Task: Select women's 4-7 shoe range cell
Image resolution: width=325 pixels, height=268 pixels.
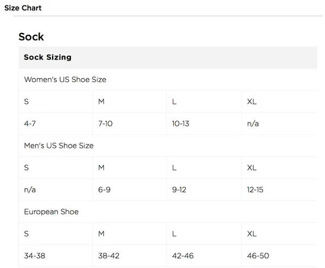Action: point(56,123)
